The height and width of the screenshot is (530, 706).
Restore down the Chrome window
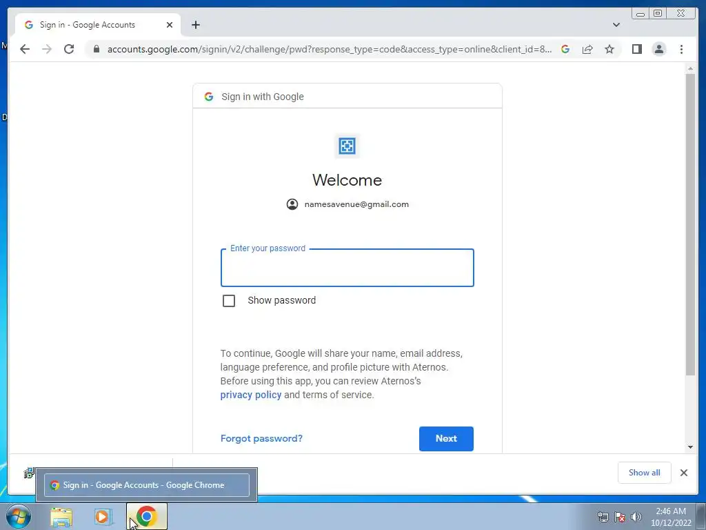click(x=657, y=14)
